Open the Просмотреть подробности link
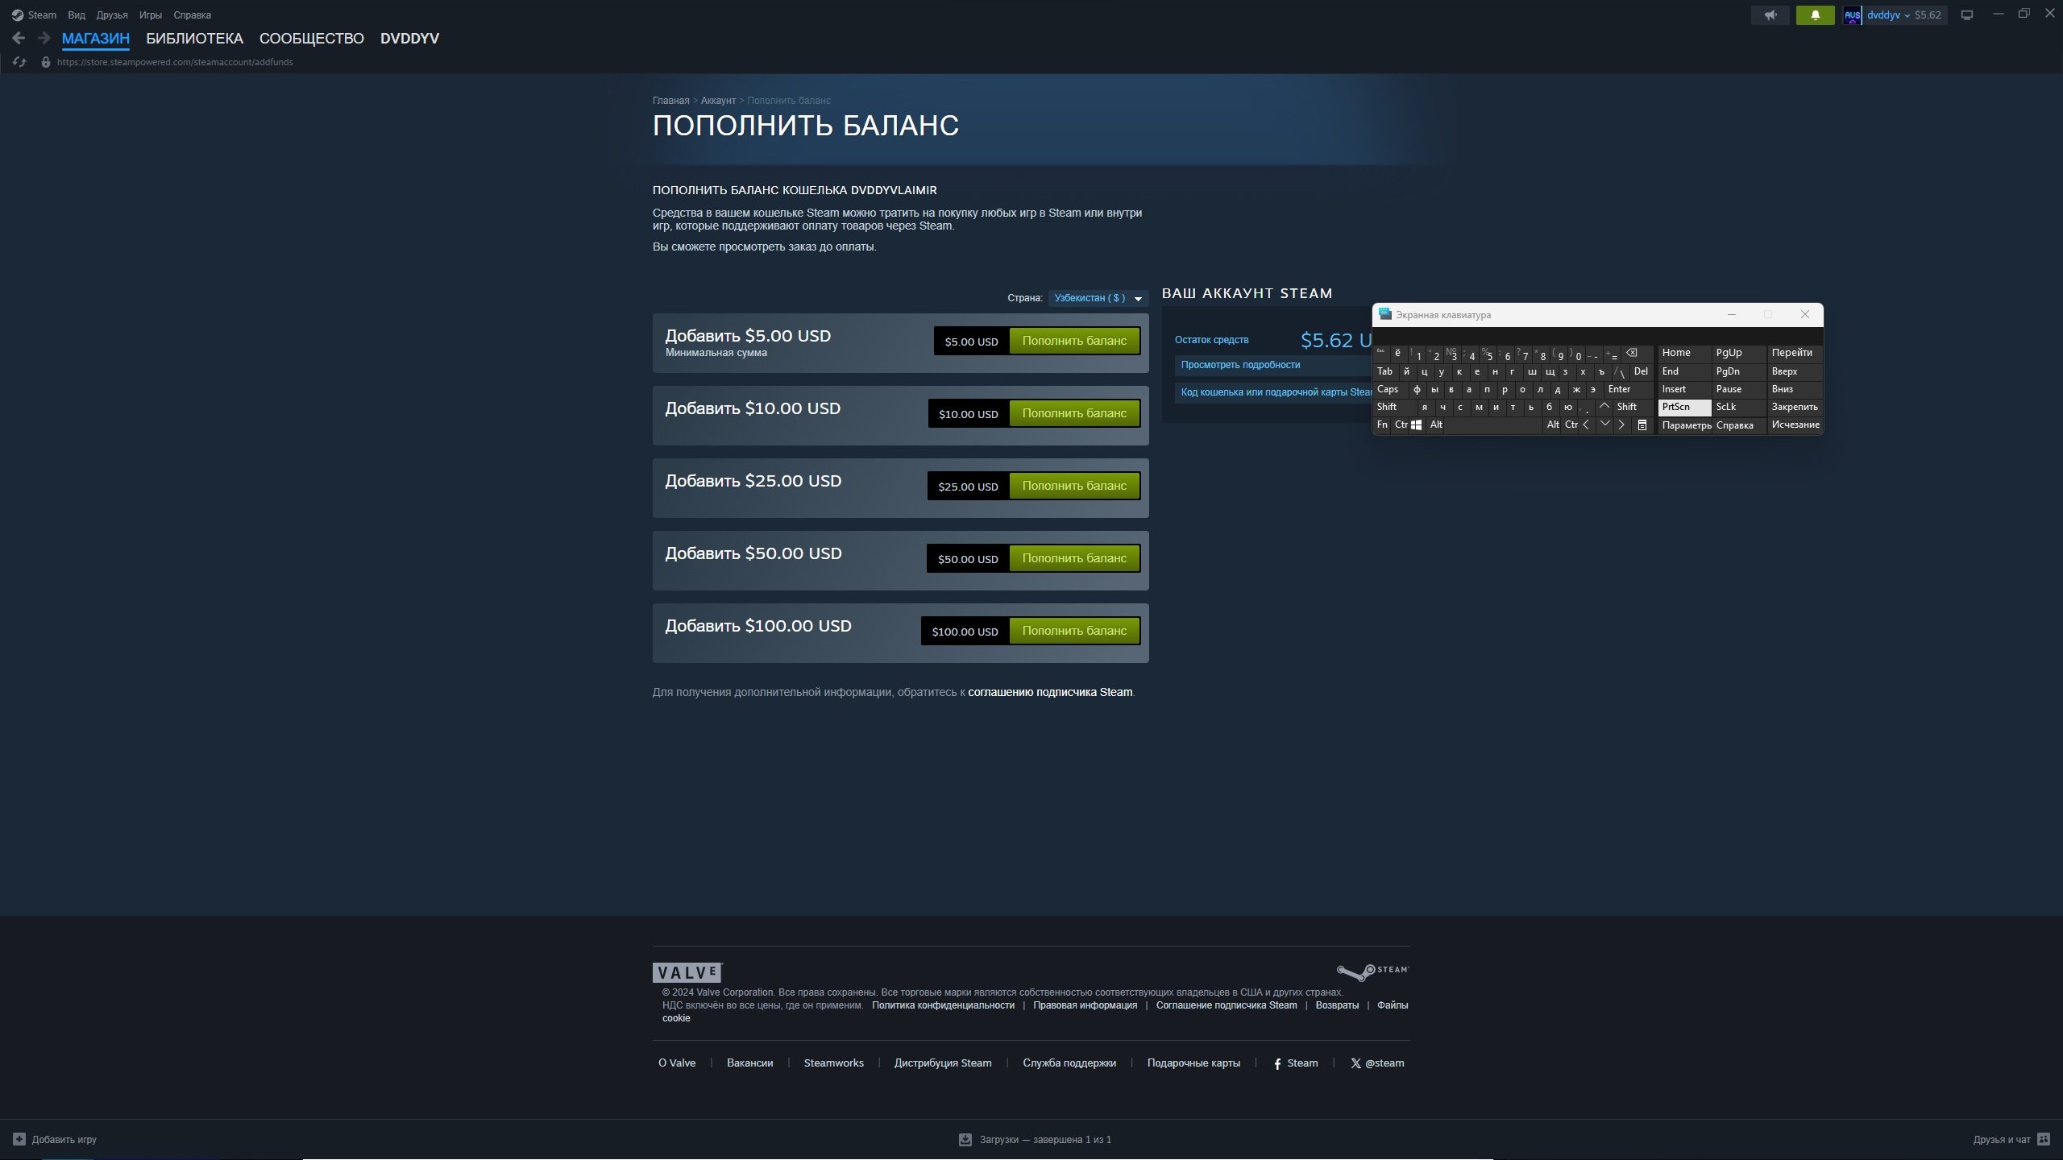Image resolution: width=2063 pixels, height=1160 pixels. 1240,365
